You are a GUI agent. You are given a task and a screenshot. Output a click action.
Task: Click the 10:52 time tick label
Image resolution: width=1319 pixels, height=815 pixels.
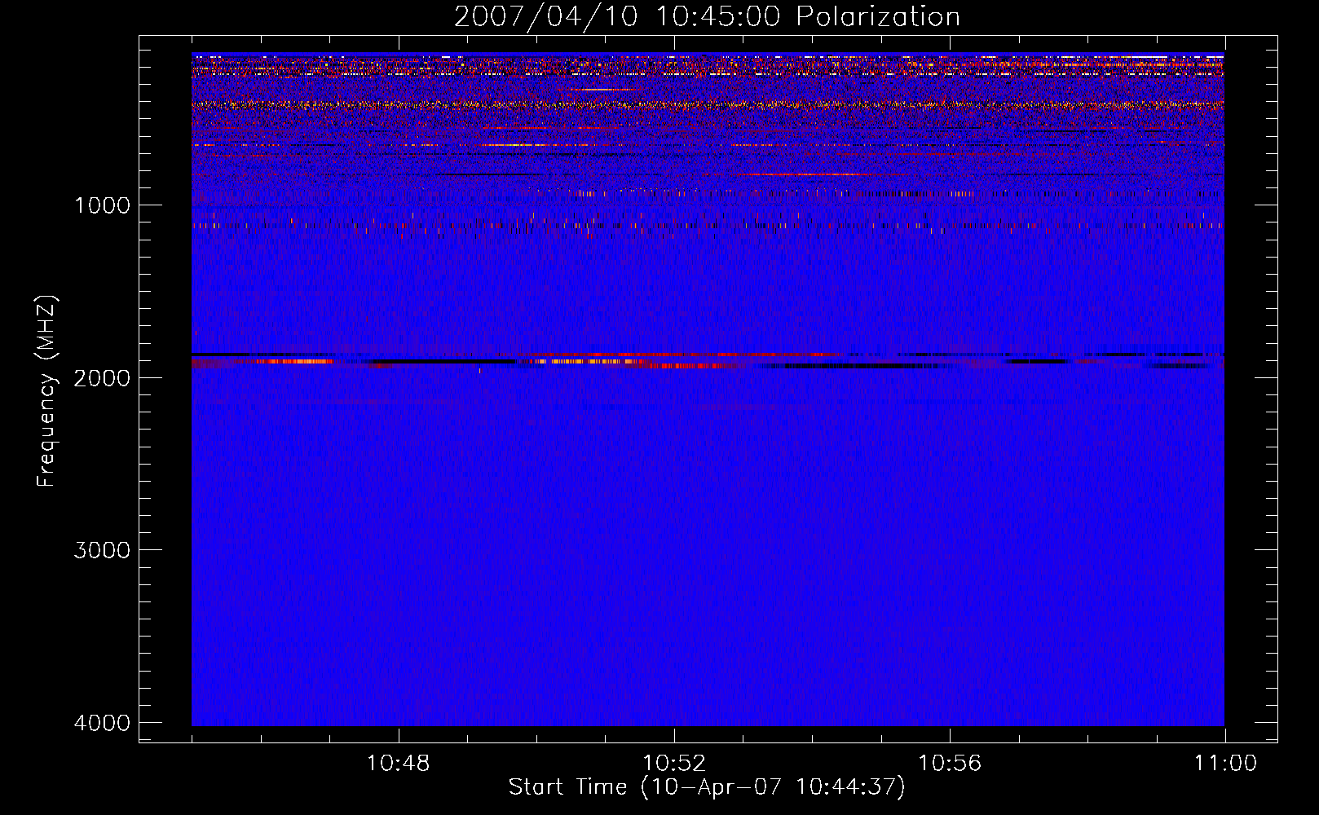point(674,764)
